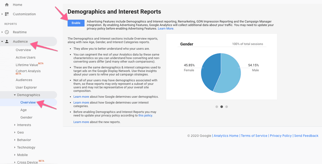Open the Mobile submenu label
This screenshot has height=164, width=322.
23,155
